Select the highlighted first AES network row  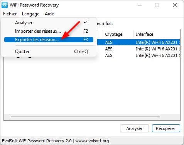pyautogui.click(x=138, y=42)
